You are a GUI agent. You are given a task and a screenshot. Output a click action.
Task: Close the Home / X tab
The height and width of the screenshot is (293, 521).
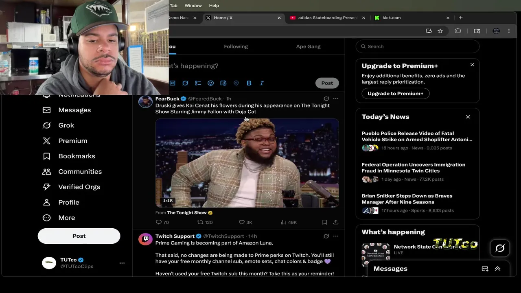point(279,18)
